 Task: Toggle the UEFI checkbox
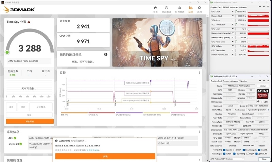pos(262,102)
